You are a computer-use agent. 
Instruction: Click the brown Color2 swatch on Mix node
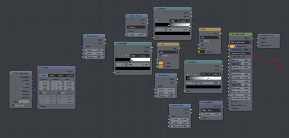click(x=202, y=52)
